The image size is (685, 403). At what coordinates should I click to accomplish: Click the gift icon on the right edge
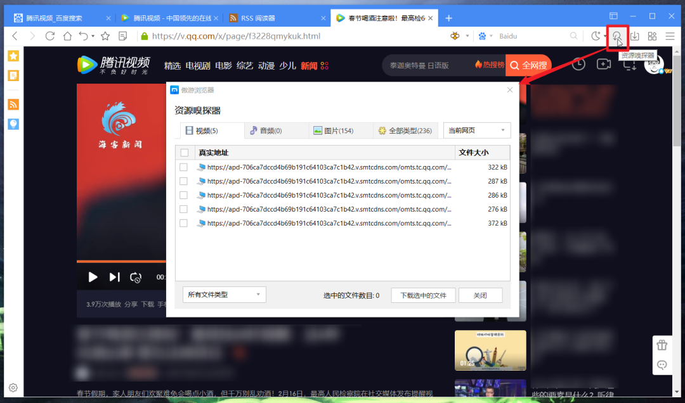(662, 345)
